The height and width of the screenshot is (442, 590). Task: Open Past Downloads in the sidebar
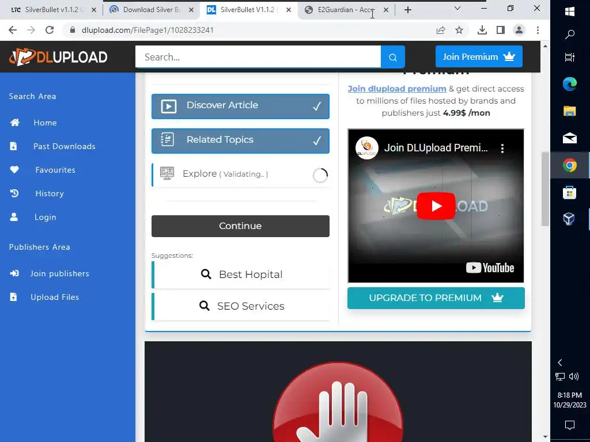tap(65, 146)
